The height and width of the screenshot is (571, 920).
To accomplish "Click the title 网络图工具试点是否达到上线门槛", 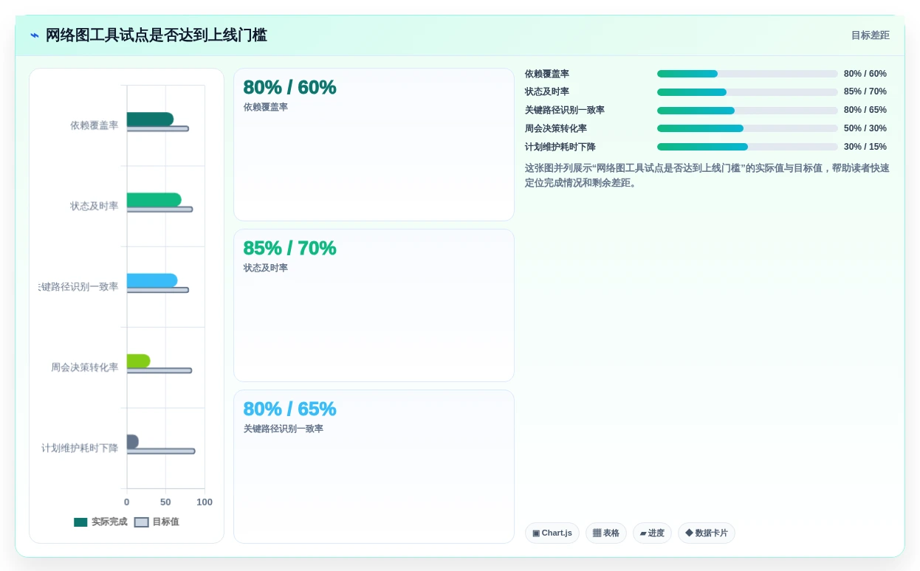I will point(156,35).
